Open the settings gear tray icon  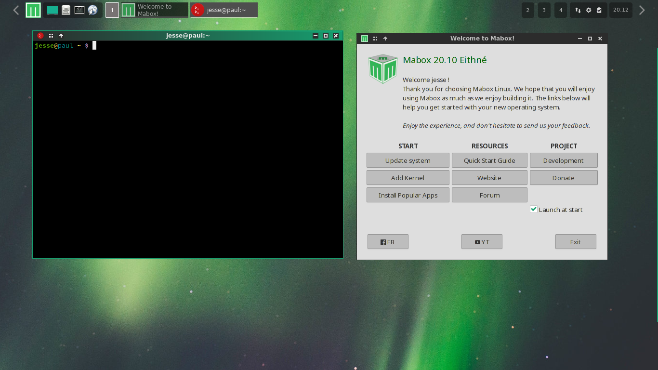pos(589,10)
